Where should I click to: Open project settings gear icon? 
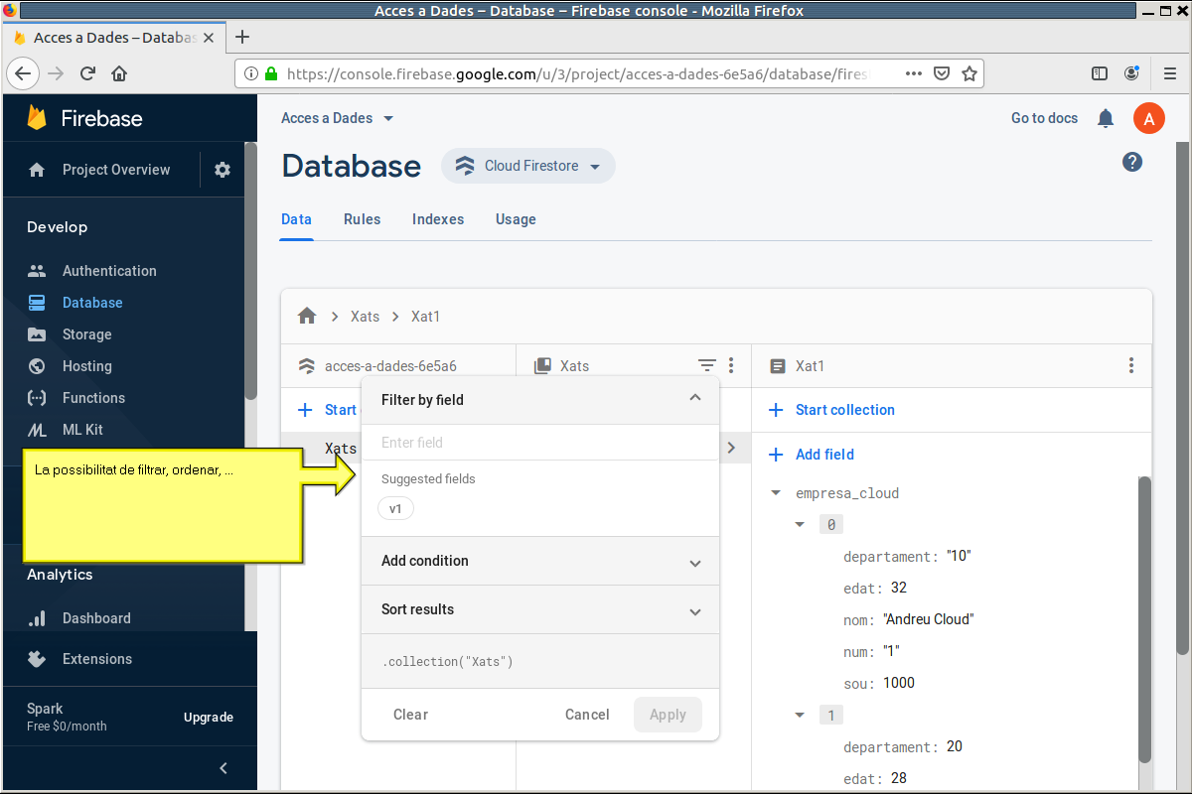tap(223, 170)
